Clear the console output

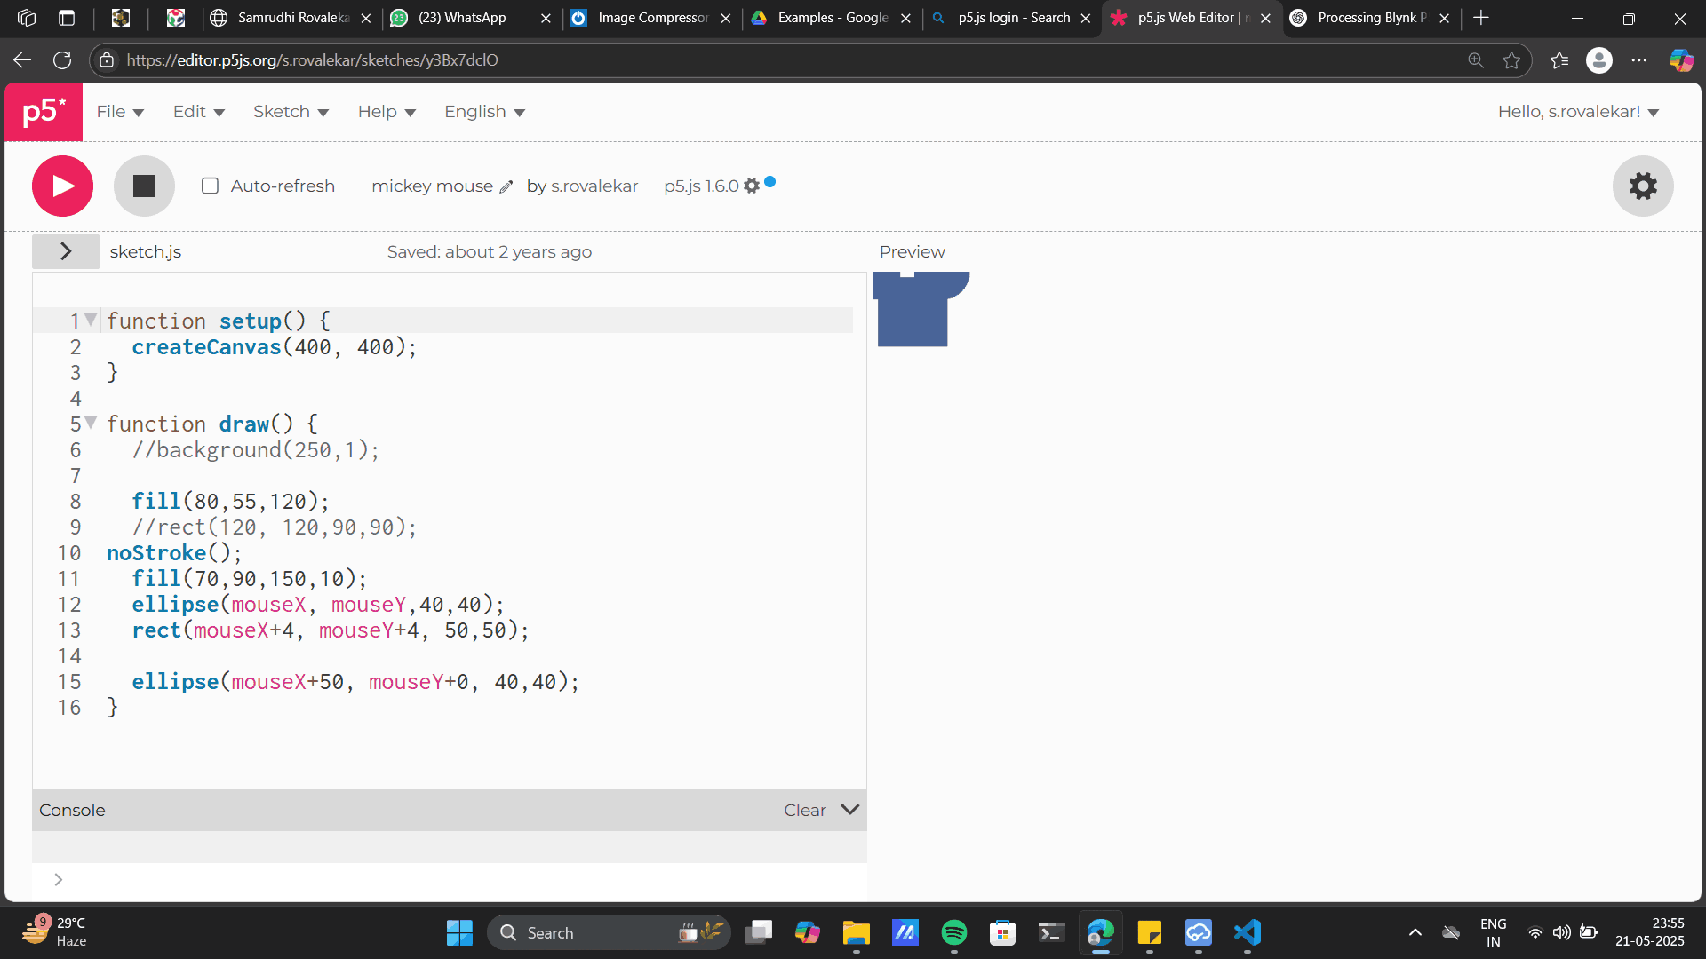click(x=804, y=810)
